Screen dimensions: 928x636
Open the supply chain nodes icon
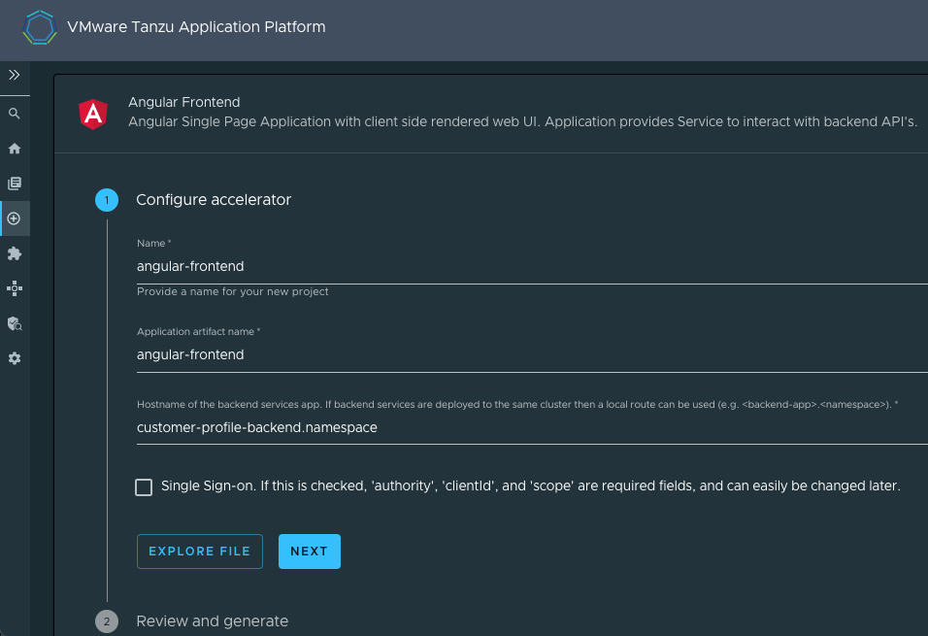pos(15,288)
